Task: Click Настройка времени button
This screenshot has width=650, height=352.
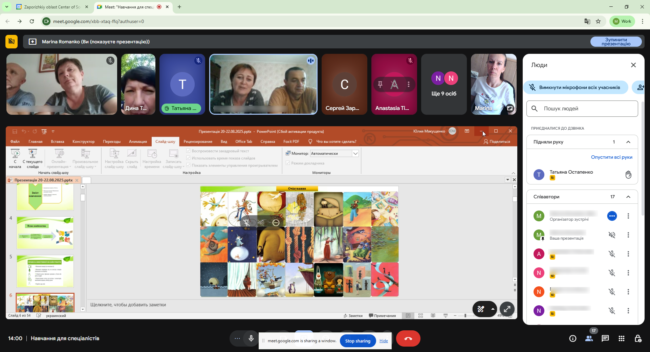Action: point(152,158)
